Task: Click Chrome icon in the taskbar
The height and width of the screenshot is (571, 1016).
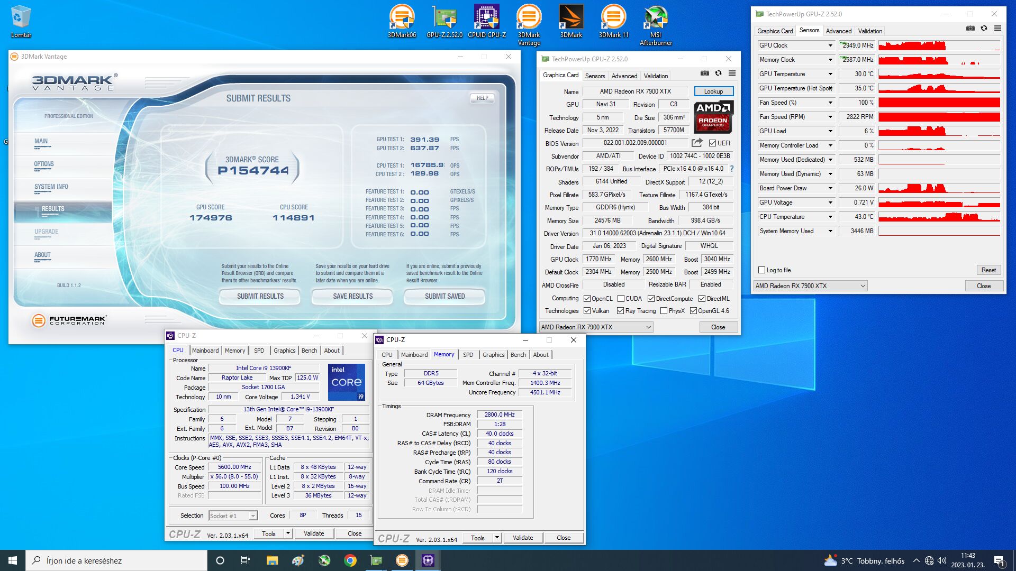Action: (350, 560)
